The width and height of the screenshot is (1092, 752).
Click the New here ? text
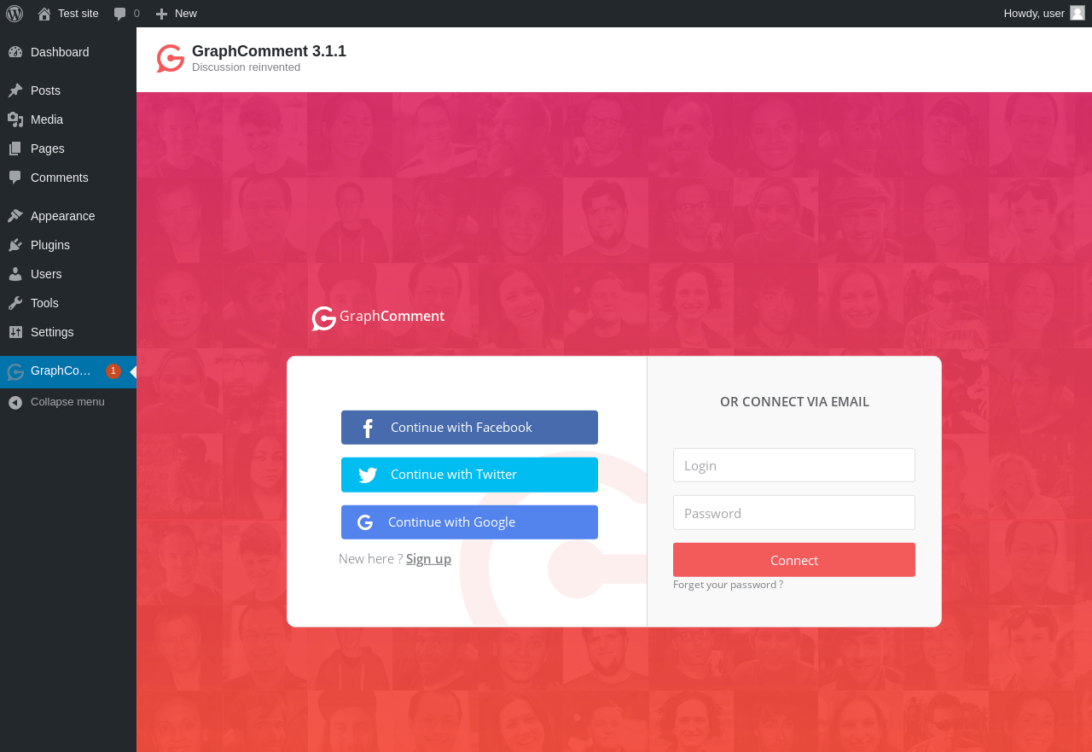[370, 559]
